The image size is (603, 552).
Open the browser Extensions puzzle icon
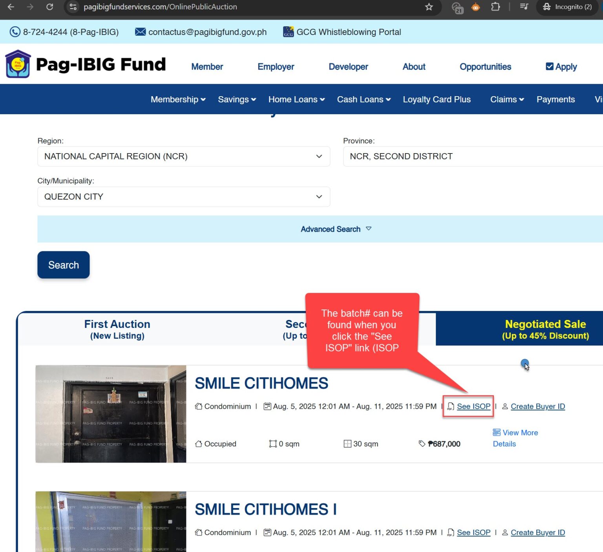point(495,7)
